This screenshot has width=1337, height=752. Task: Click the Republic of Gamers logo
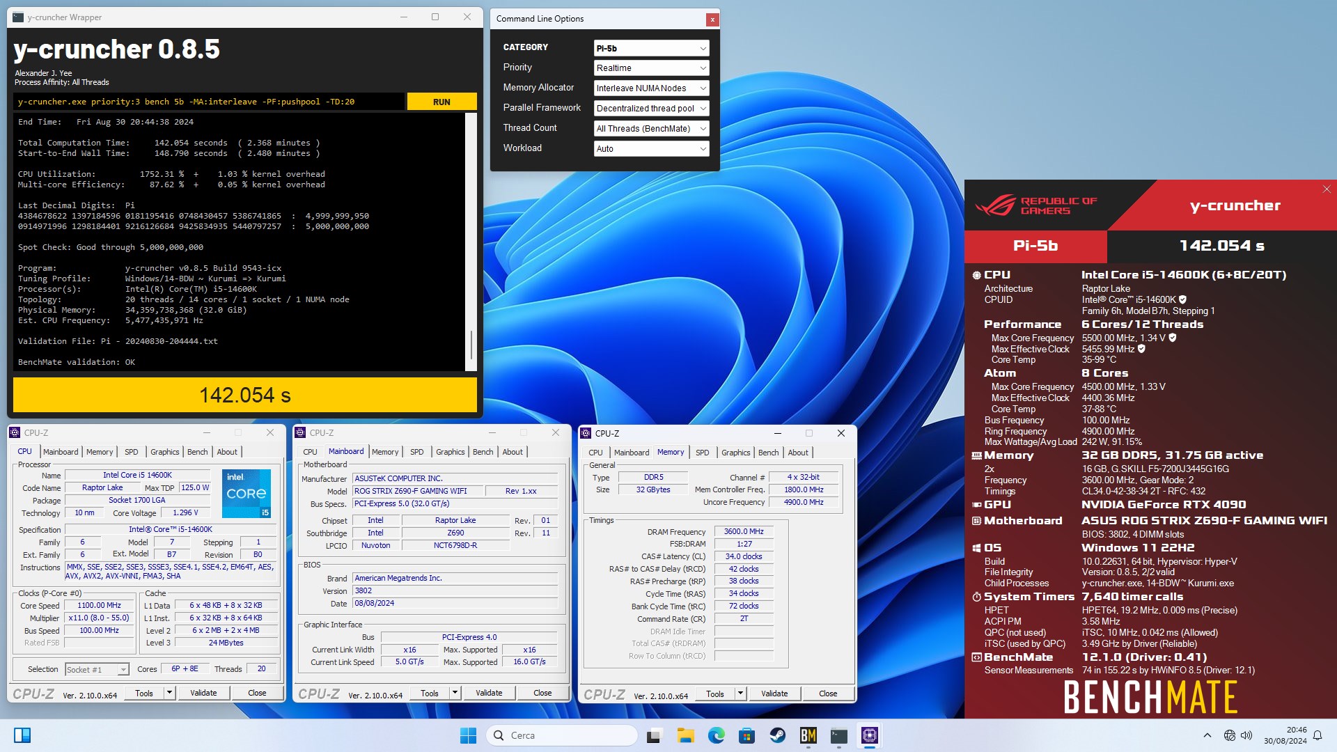coord(1036,205)
